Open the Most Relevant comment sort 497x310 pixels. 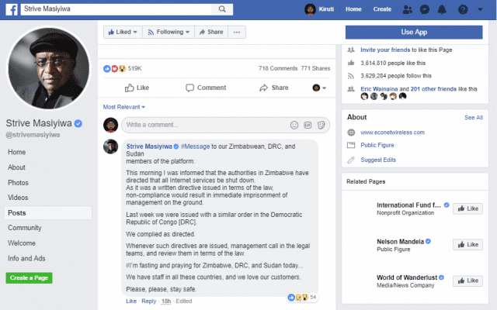(x=124, y=106)
